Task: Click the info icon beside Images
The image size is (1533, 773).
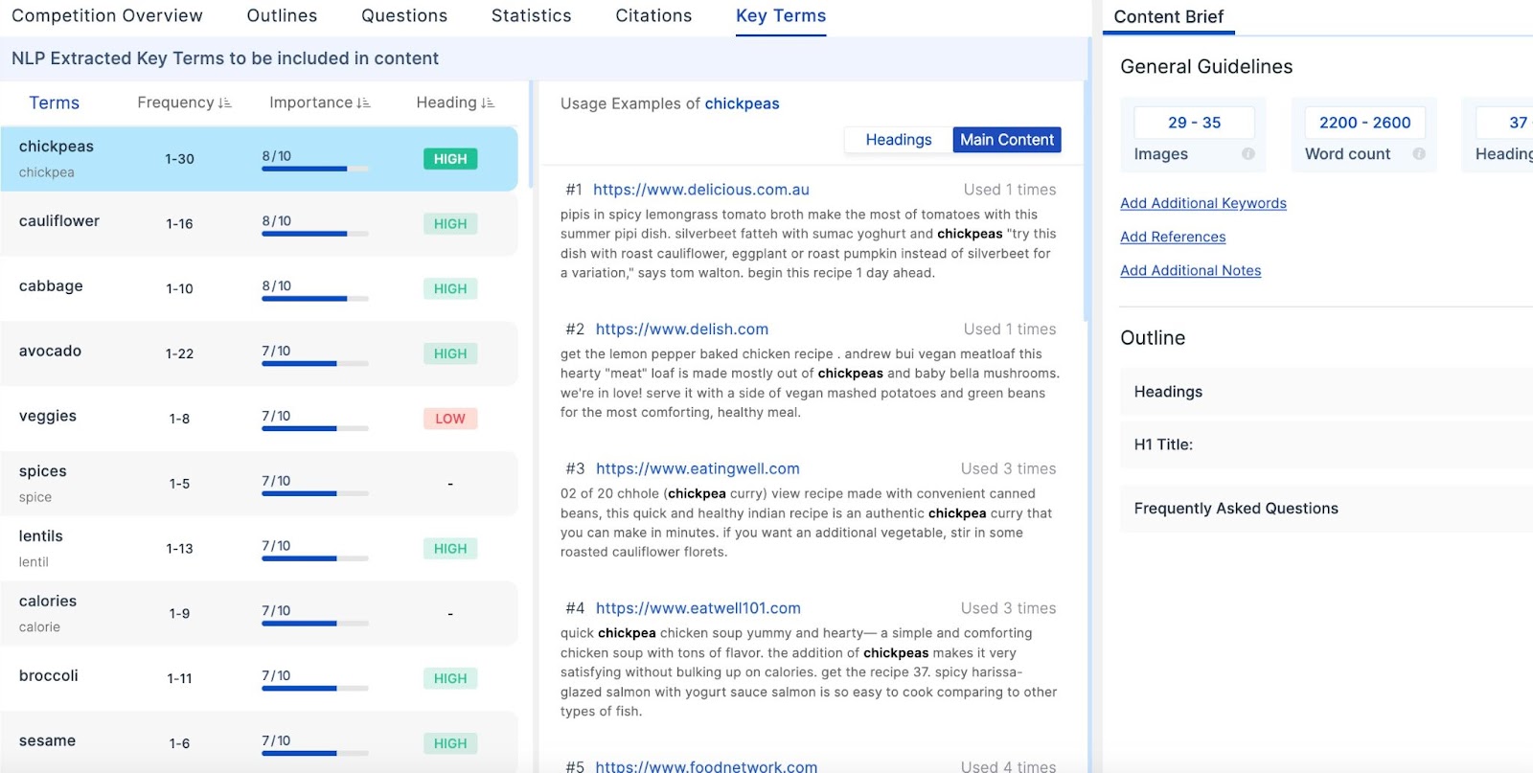Action: (1247, 154)
